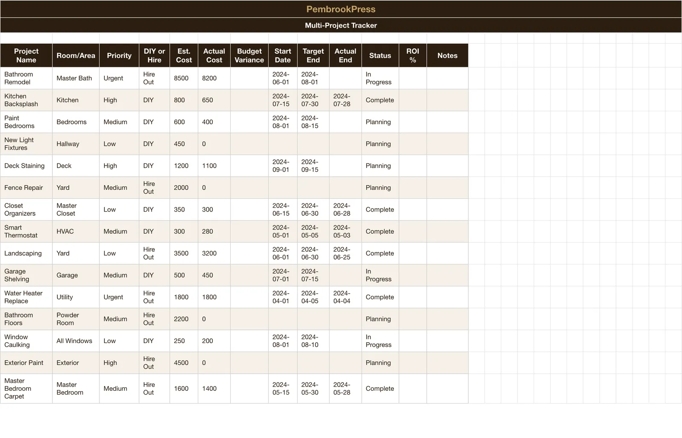Click the Room/Area column header
Screen dimensions: 682x438
click(76, 55)
